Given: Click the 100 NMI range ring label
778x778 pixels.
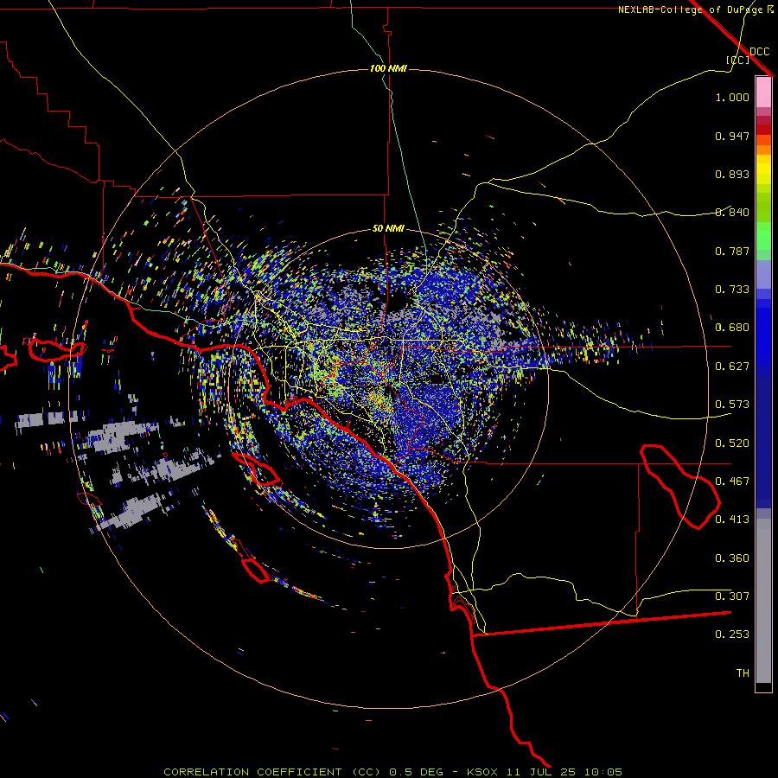Looking at the screenshot, I should coord(388,68).
